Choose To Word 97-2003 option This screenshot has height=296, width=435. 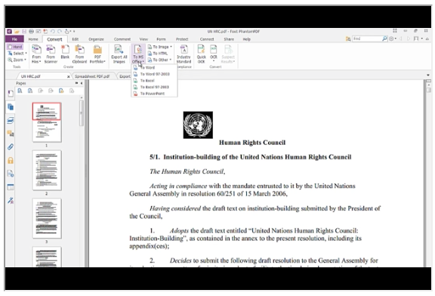pos(154,74)
